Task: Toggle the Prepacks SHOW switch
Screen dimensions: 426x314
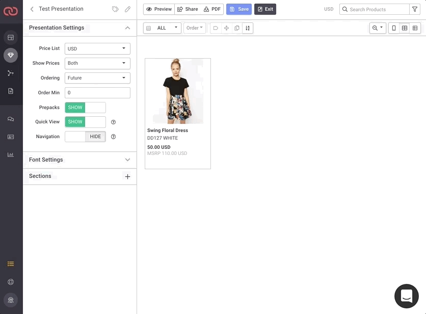Action: pyautogui.click(x=85, y=108)
